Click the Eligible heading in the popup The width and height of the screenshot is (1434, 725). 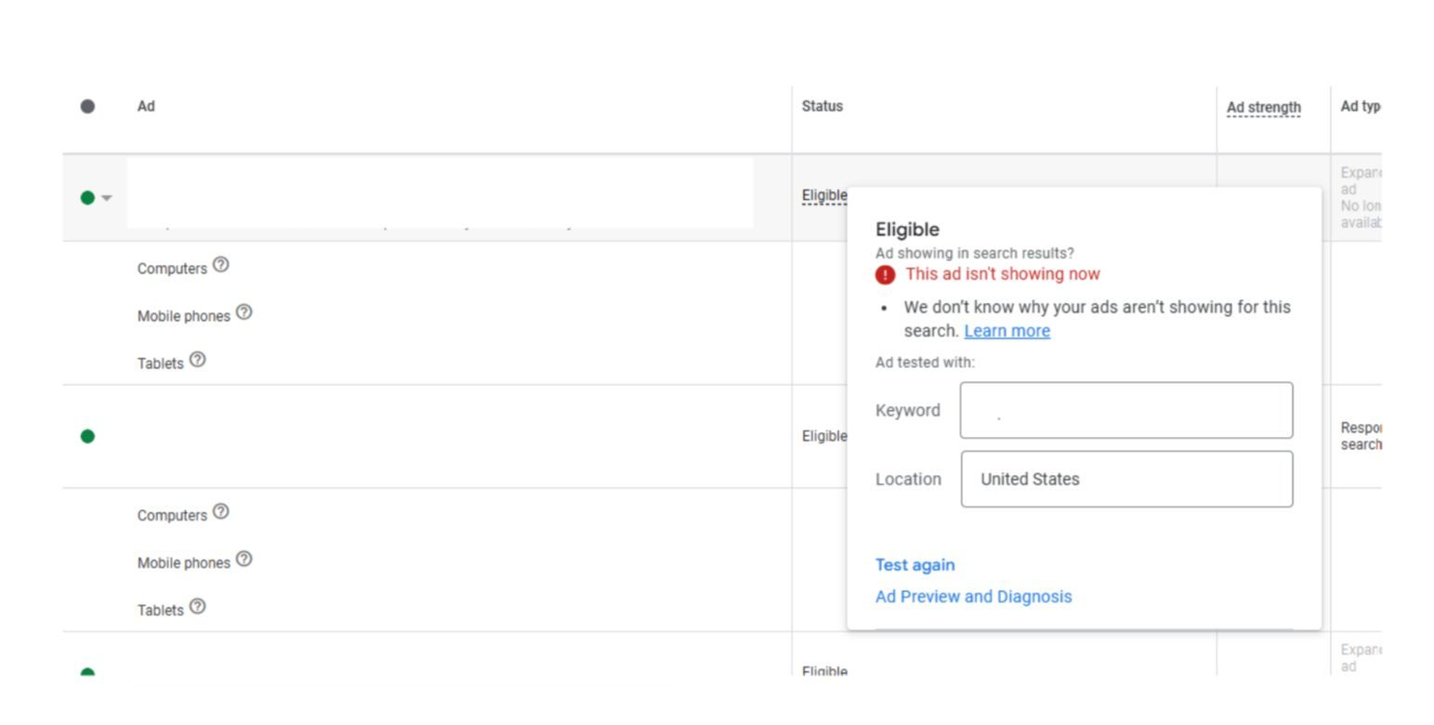pos(908,230)
